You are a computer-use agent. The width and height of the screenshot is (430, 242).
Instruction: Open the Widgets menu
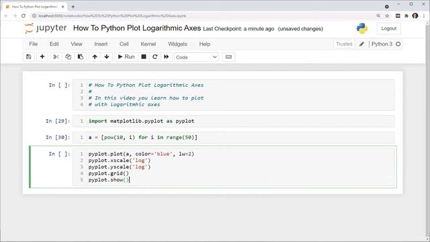[x=177, y=44]
